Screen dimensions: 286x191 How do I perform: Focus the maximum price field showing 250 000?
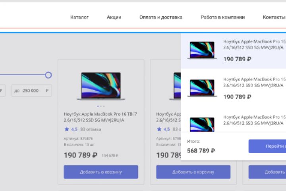31,91
